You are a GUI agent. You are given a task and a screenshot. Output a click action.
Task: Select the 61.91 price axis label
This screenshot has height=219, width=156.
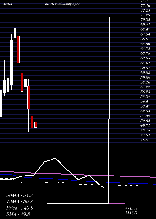(145, 63)
